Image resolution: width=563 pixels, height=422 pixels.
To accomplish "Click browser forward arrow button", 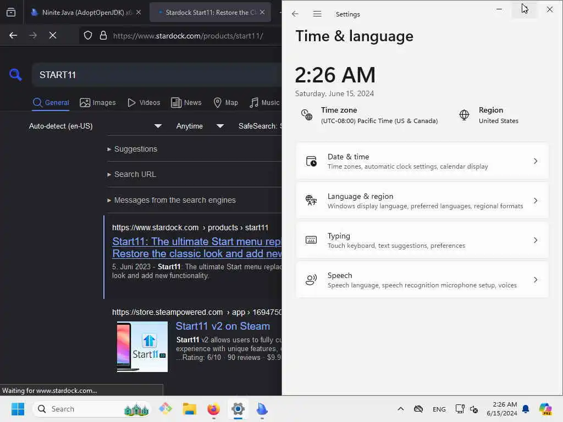I will (33, 35).
